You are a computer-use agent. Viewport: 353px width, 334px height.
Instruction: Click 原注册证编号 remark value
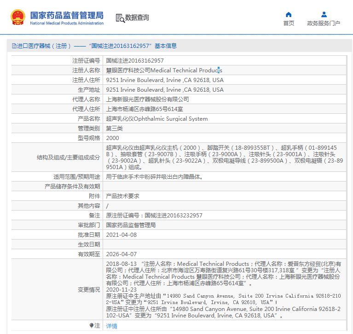pos(154,216)
